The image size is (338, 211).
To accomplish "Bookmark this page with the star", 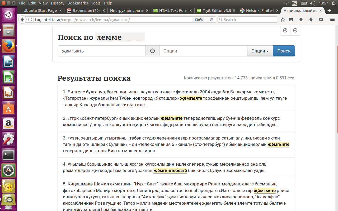I will tap(283, 19).
